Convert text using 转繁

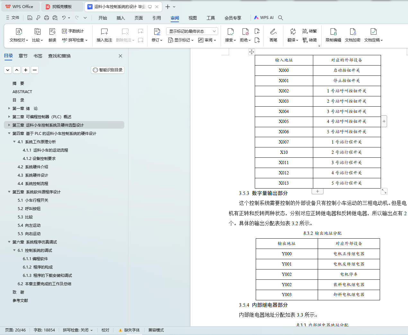(x=310, y=31)
